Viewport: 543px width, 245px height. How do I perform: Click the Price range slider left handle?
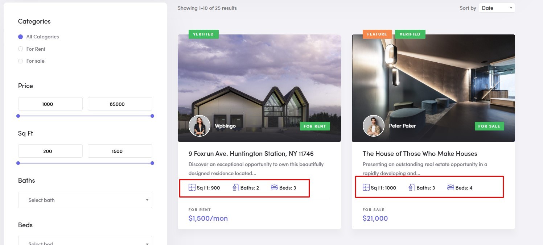[x=18, y=116]
